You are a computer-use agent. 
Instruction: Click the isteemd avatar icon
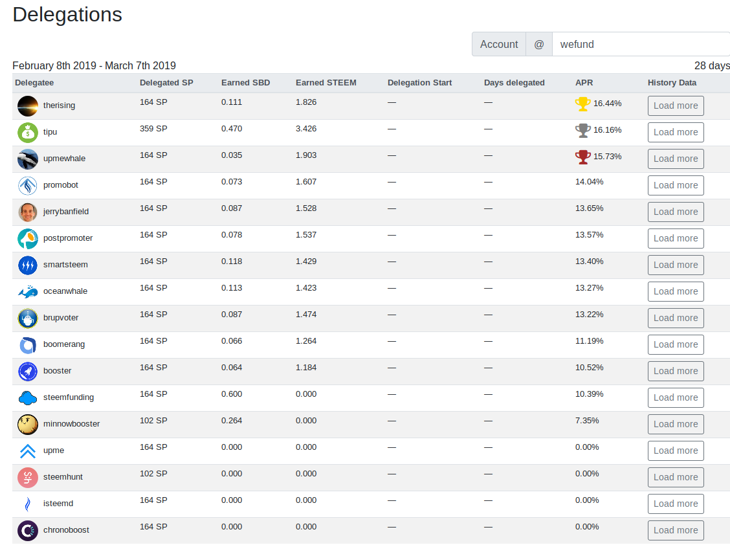(27, 504)
